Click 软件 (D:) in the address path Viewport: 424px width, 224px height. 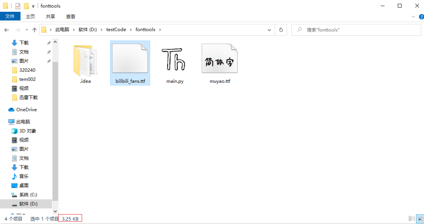(87, 30)
